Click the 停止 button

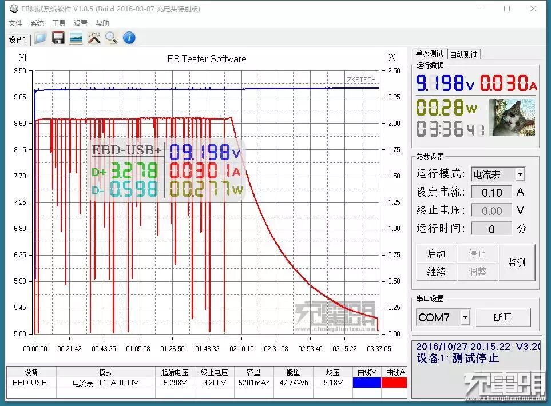coord(477,253)
